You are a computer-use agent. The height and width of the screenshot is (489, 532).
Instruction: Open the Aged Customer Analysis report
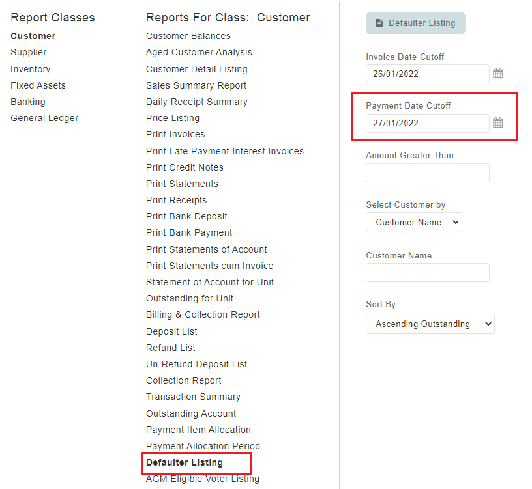pyautogui.click(x=199, y=52)
